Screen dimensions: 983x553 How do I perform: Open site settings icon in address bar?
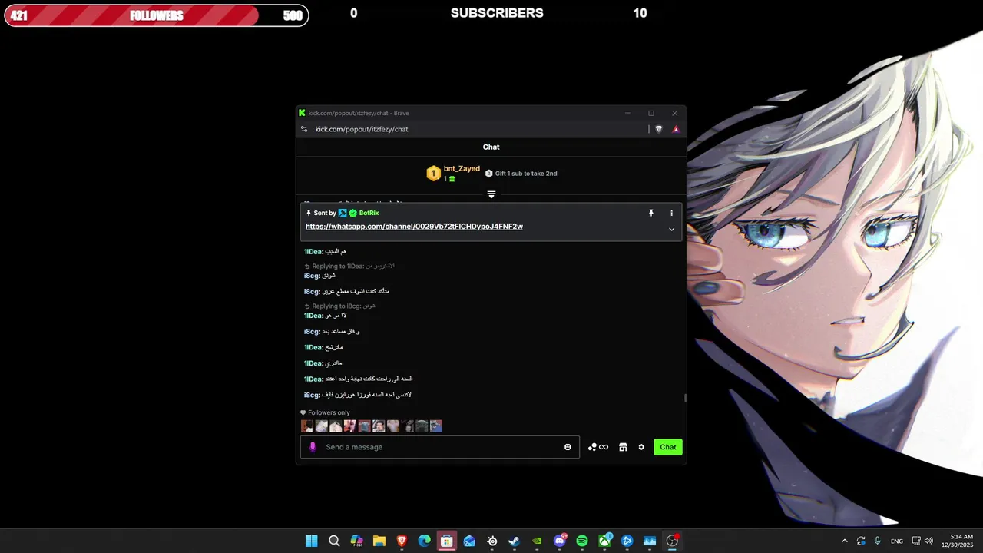click(304, 129)
